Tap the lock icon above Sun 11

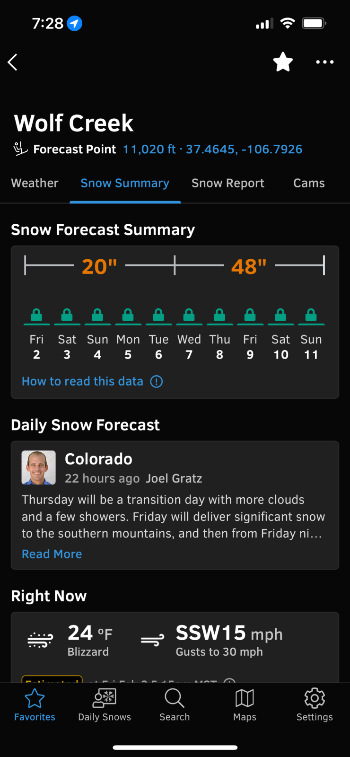point(311,315)
